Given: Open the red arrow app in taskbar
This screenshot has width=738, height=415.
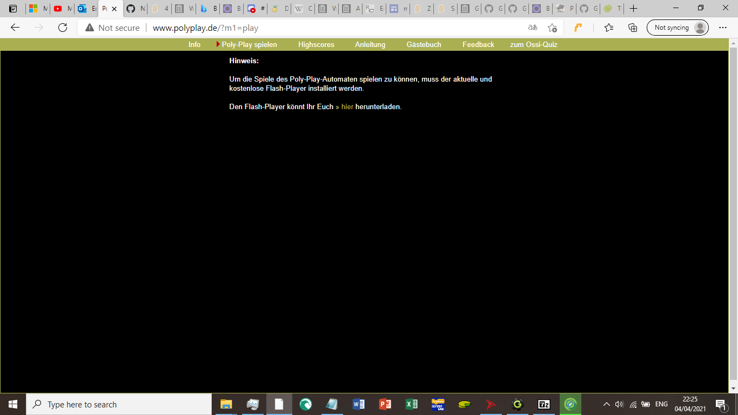Looking at the screenshot, I should tap(491, 404).
